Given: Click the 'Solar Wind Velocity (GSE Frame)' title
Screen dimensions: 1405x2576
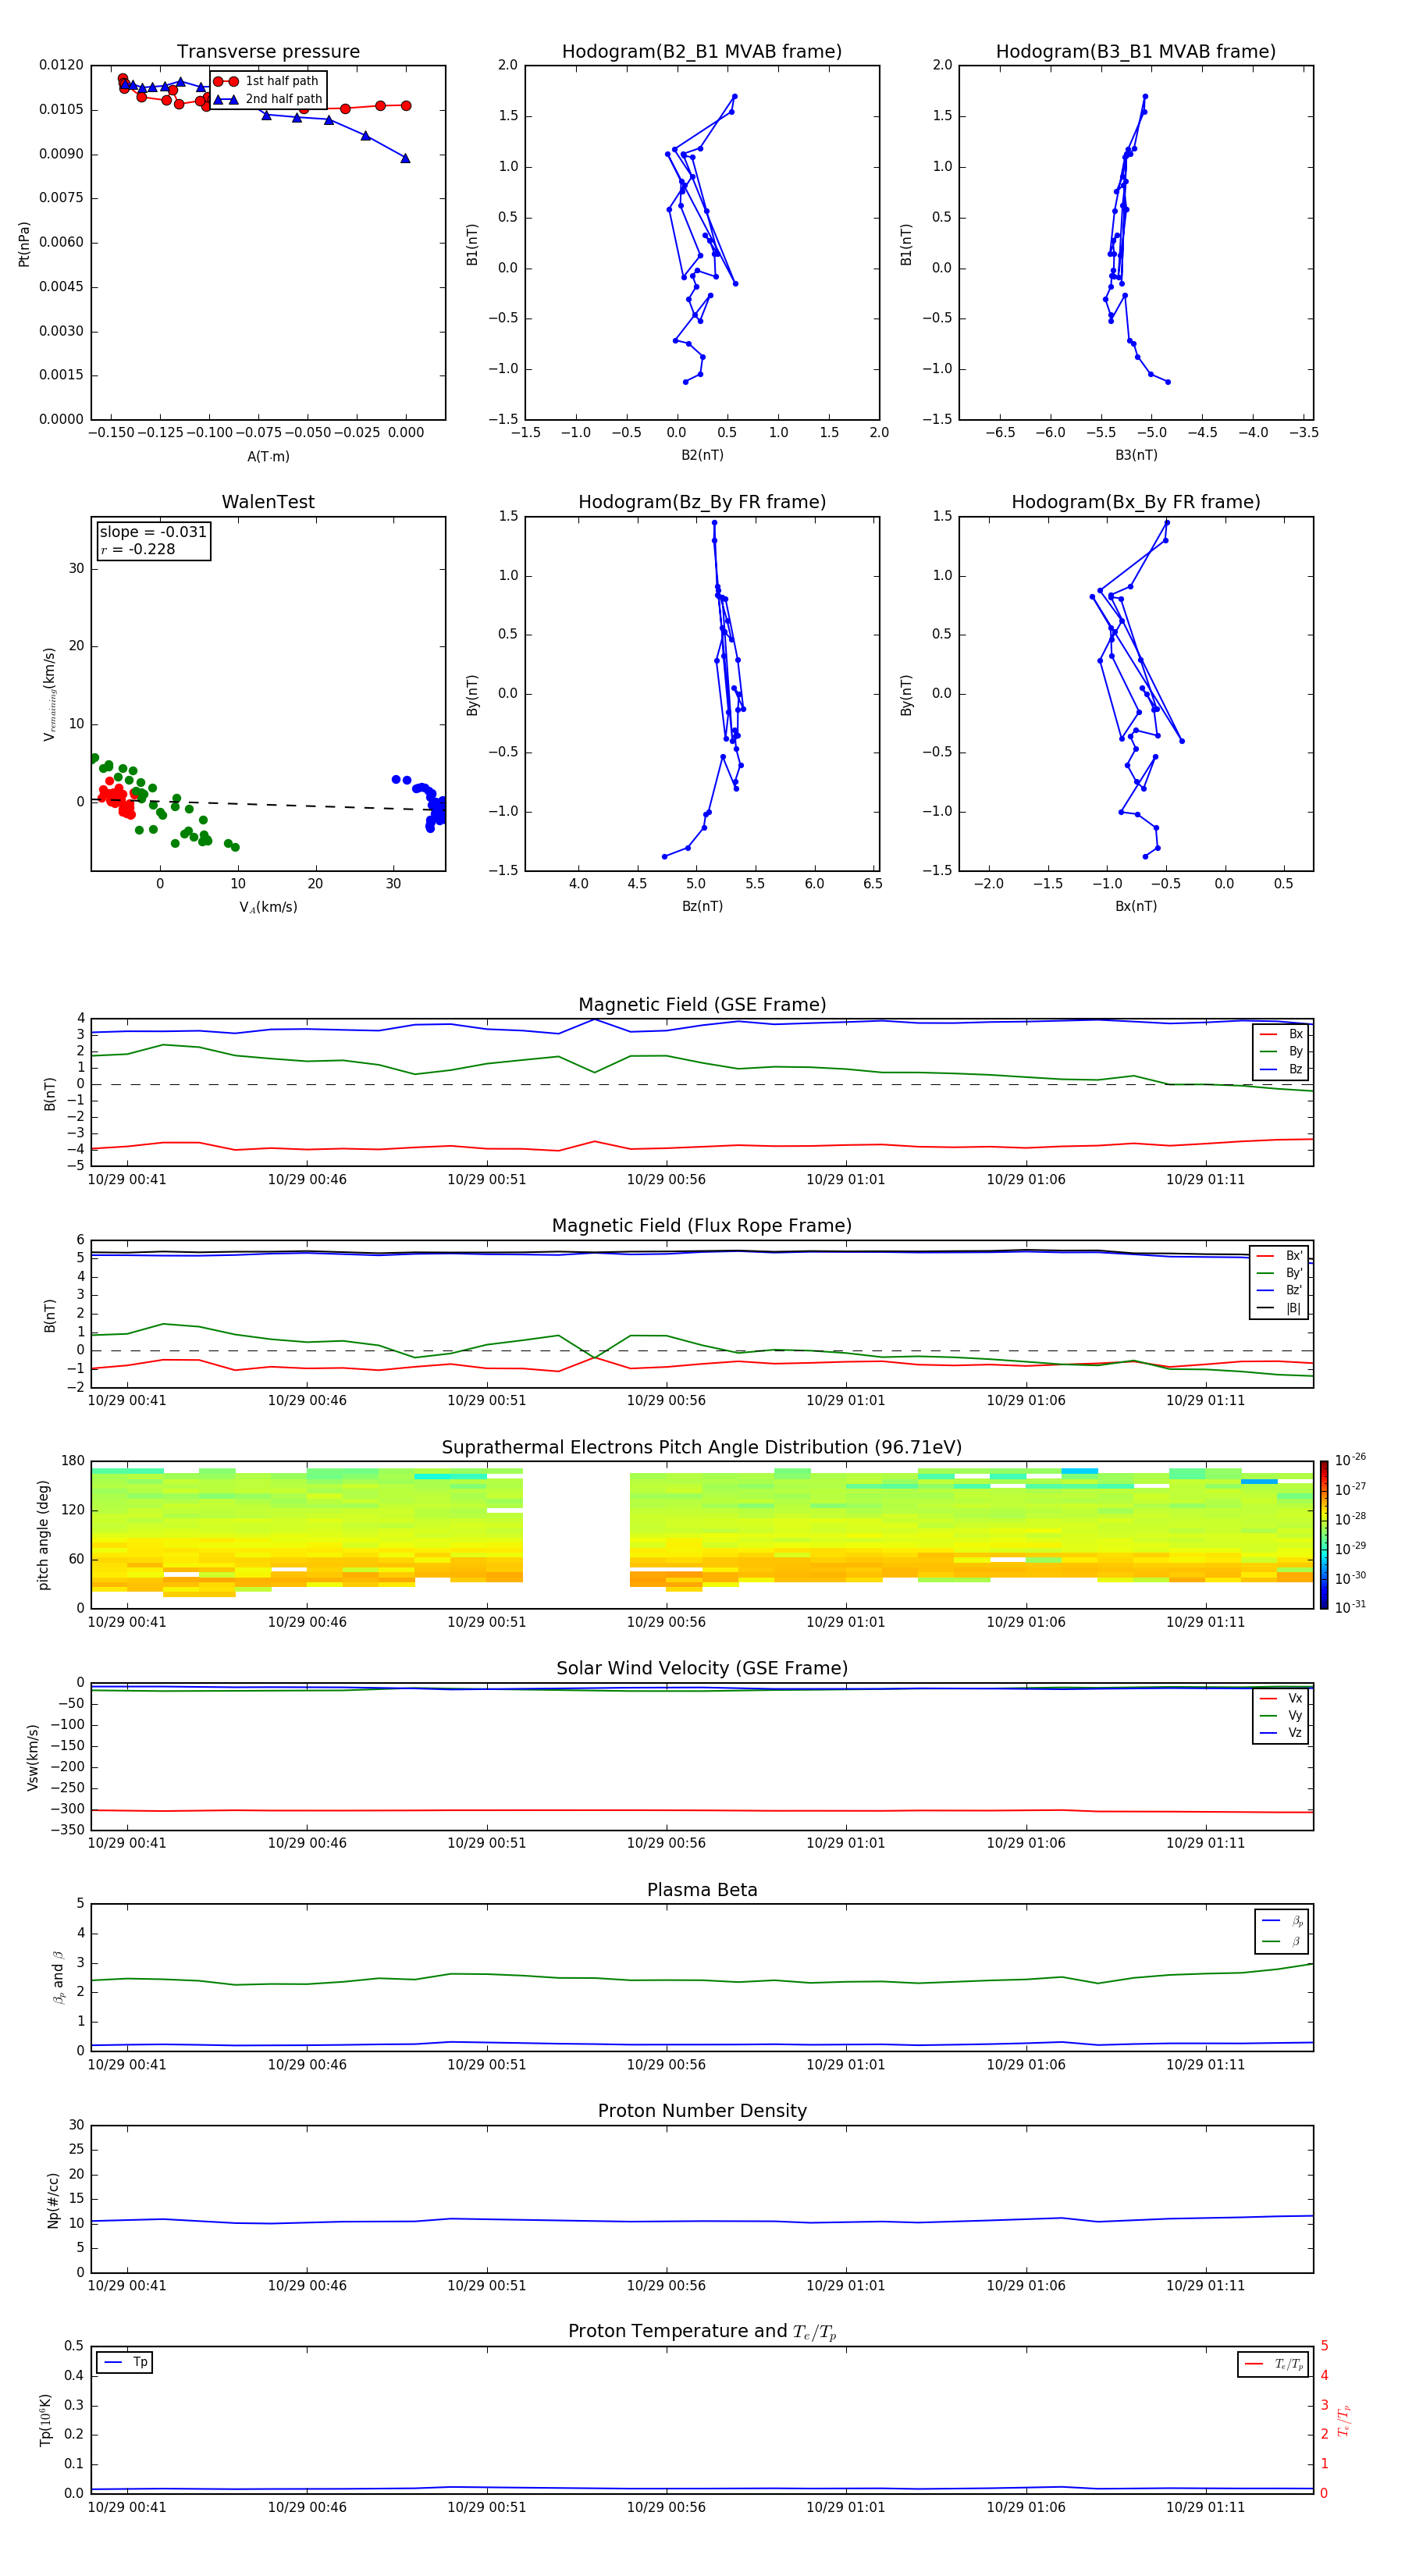Looking at the screenshot, I should (702, 1669).
